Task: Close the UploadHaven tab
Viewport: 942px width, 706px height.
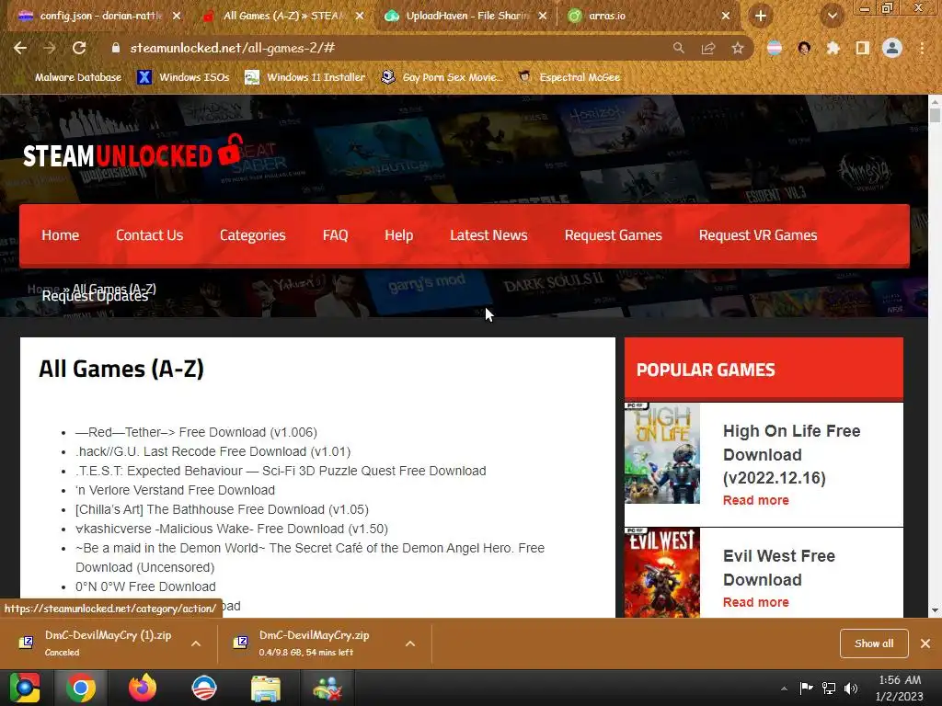Action: 543,17
